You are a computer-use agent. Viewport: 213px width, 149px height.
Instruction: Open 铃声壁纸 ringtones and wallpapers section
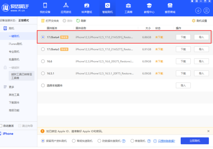[x=87, y=8]
